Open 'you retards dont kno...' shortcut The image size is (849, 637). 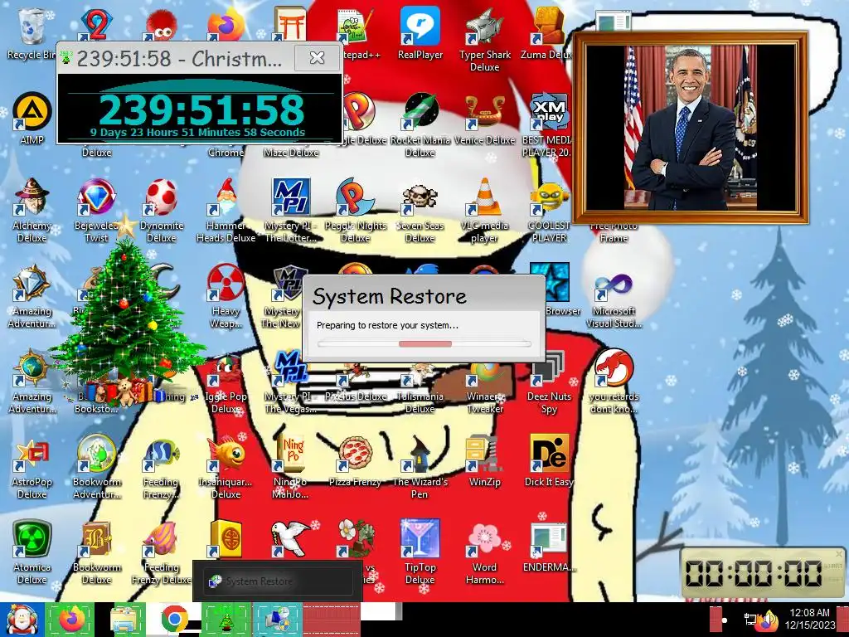(614, 382)
